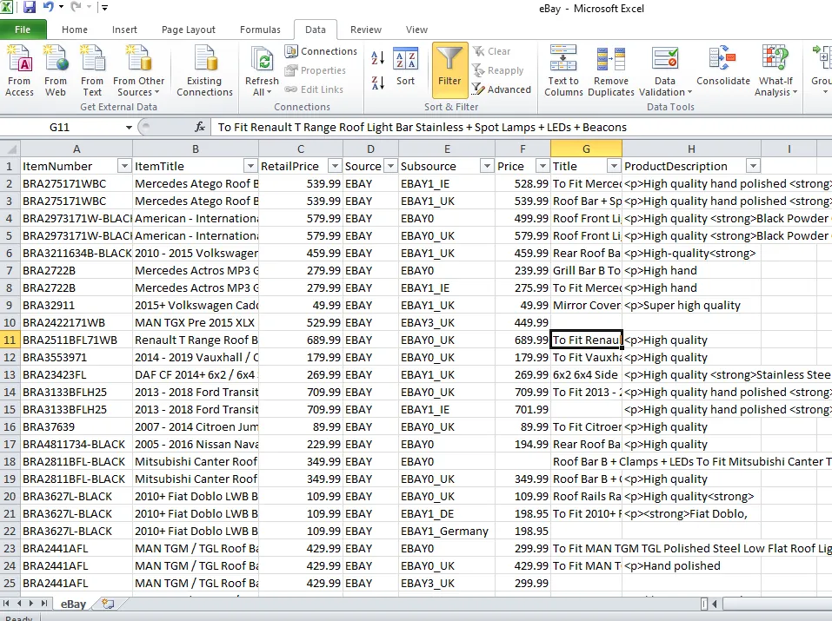Open the File tab
Screen dimensions: 832x621
(23, 30)
